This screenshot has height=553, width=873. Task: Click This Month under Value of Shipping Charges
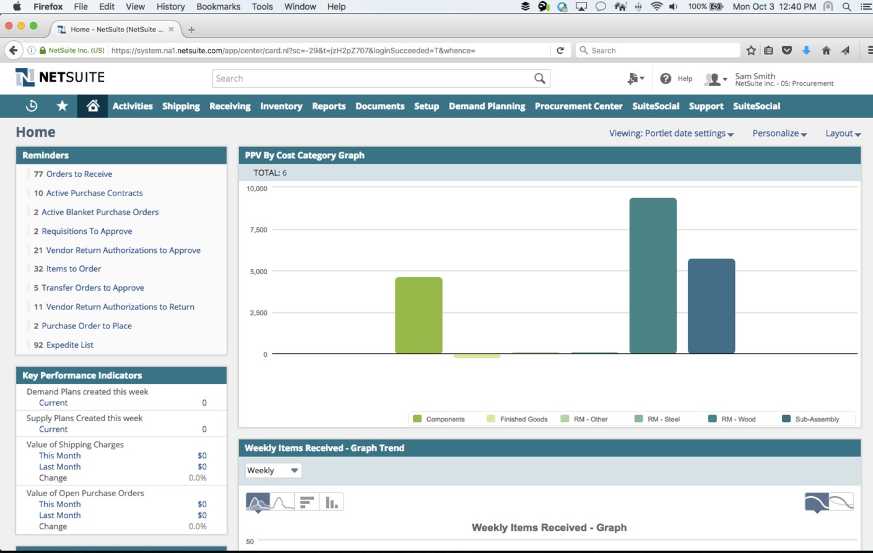[60, 456]
